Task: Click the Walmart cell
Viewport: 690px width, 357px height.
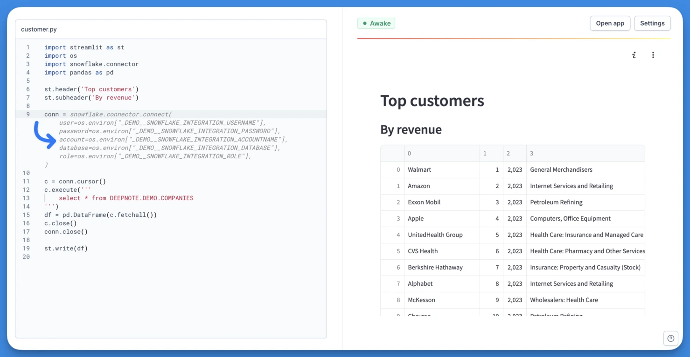Action: pyautogui.click(x=442, y=169)
